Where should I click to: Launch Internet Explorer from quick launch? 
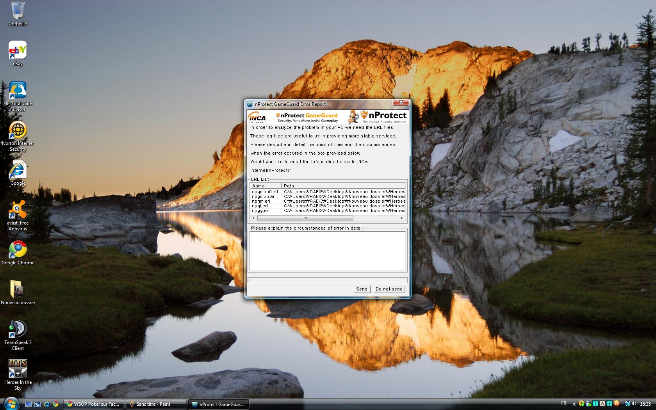click(46, 404)
